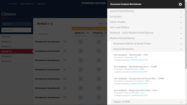The image size is (187, 105).
Task: Open the 2021-2022 school year dropdown
Action: (x=16, y=24)
